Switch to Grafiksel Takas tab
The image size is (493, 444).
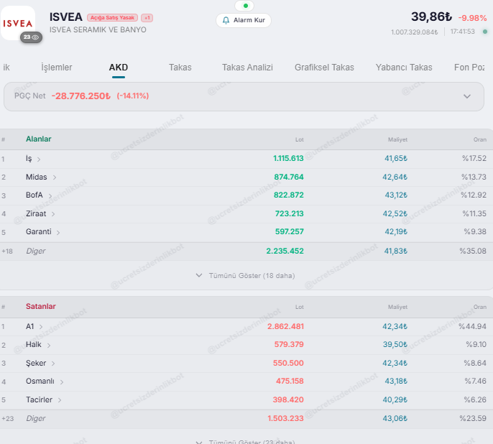pyautogui.click(x=324, y=68)
